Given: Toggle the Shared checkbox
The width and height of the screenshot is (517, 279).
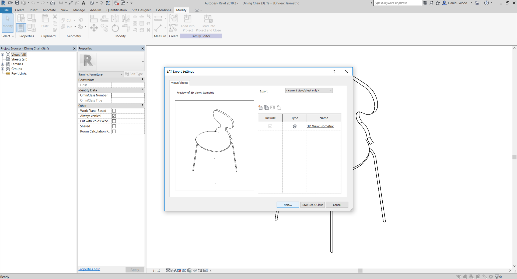Looking at the screenshot, I should click(x=114, y=126).
